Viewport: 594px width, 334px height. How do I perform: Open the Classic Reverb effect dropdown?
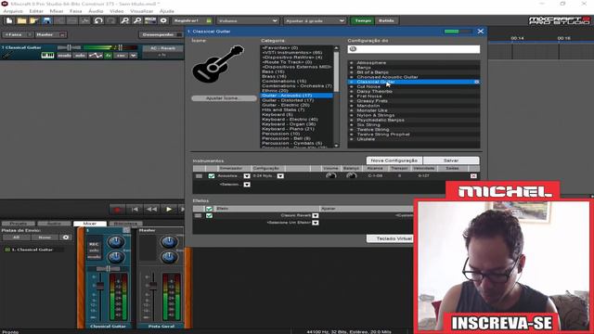[316, 215]
